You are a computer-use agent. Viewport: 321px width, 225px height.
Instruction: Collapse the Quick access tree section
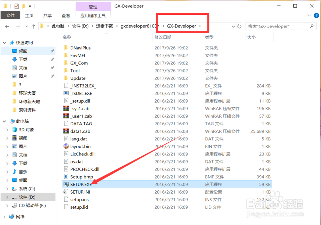tap(4, 43)
